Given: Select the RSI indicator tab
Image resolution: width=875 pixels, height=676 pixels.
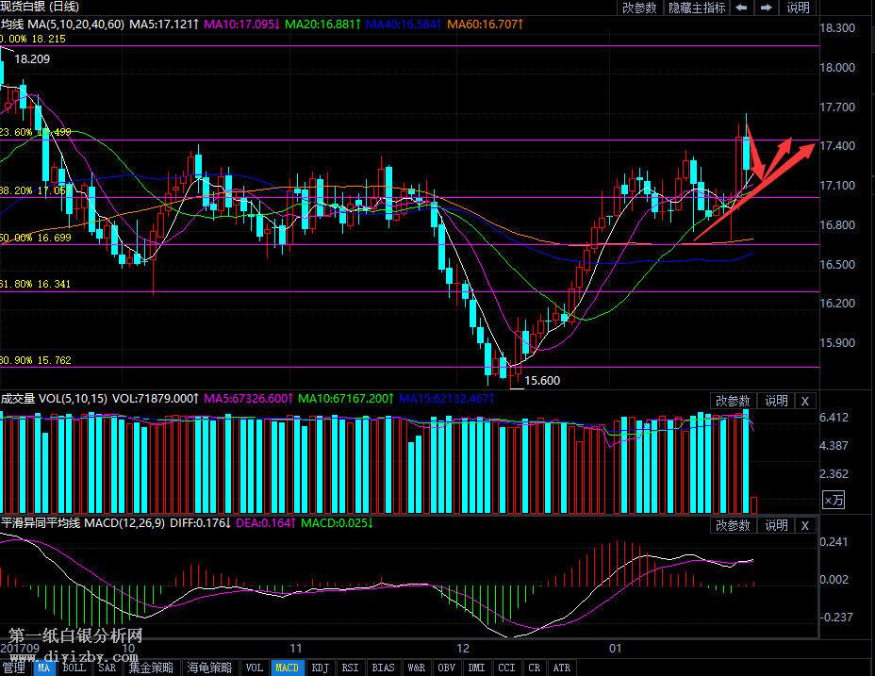Looking at the screenshot, I should tap(350, 668).
